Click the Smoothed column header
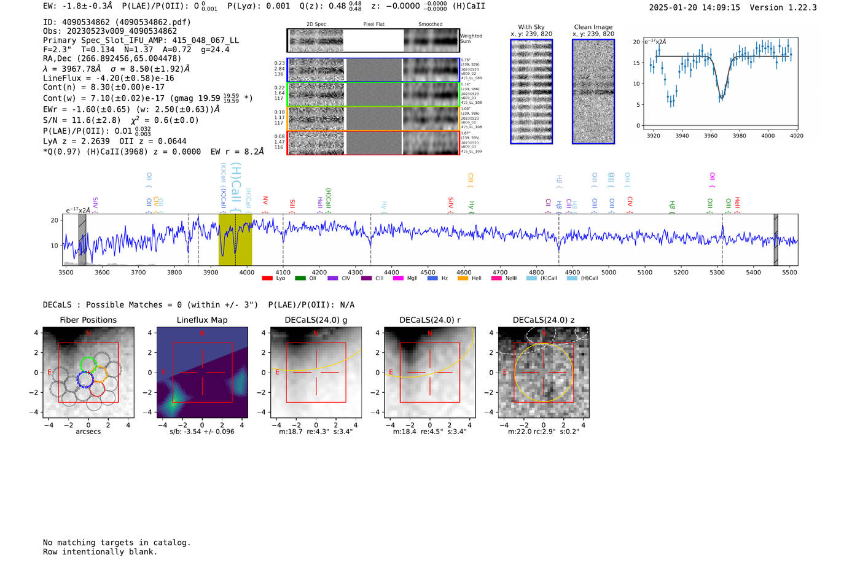 431,25
